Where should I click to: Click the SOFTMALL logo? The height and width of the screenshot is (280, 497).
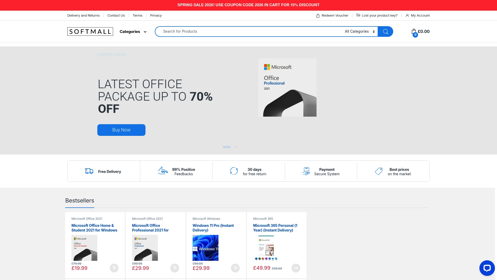90,31
